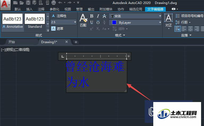Switch to the 输出 ribbon tab
This screenshot has width=204, height=126.
91,9
